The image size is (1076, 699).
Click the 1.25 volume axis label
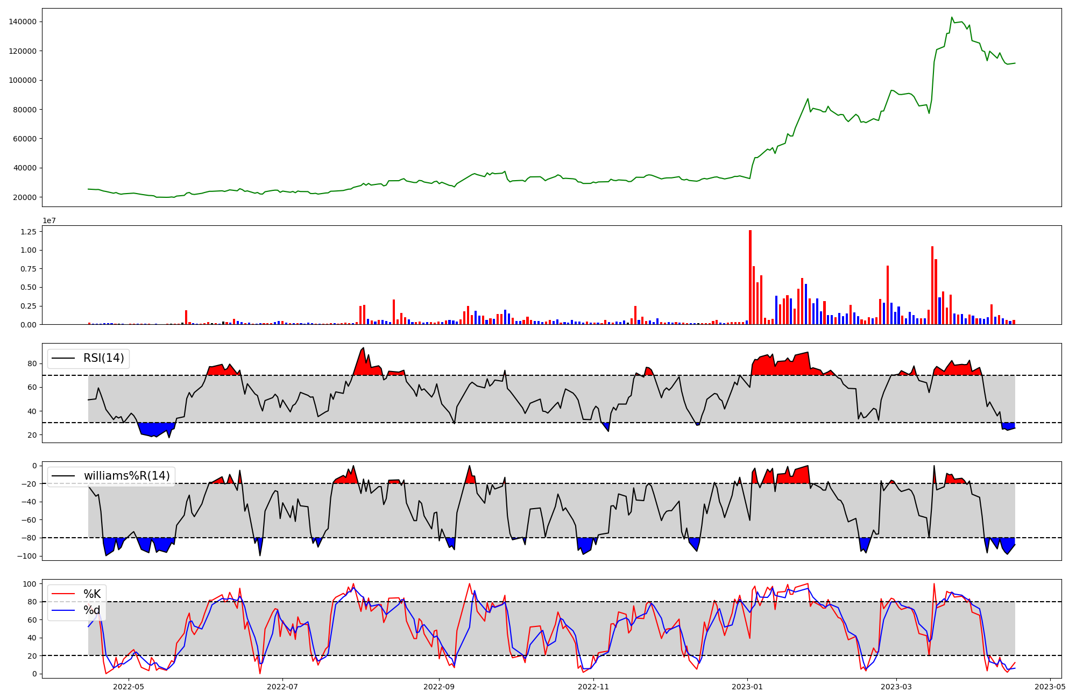(29, 232)
